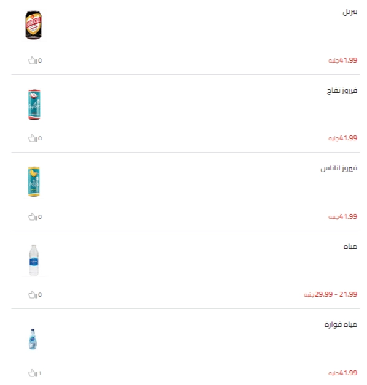The image size is (367, 385).
Task: Select the فيروز تفاح item title
Action: [x=342, y=91]
